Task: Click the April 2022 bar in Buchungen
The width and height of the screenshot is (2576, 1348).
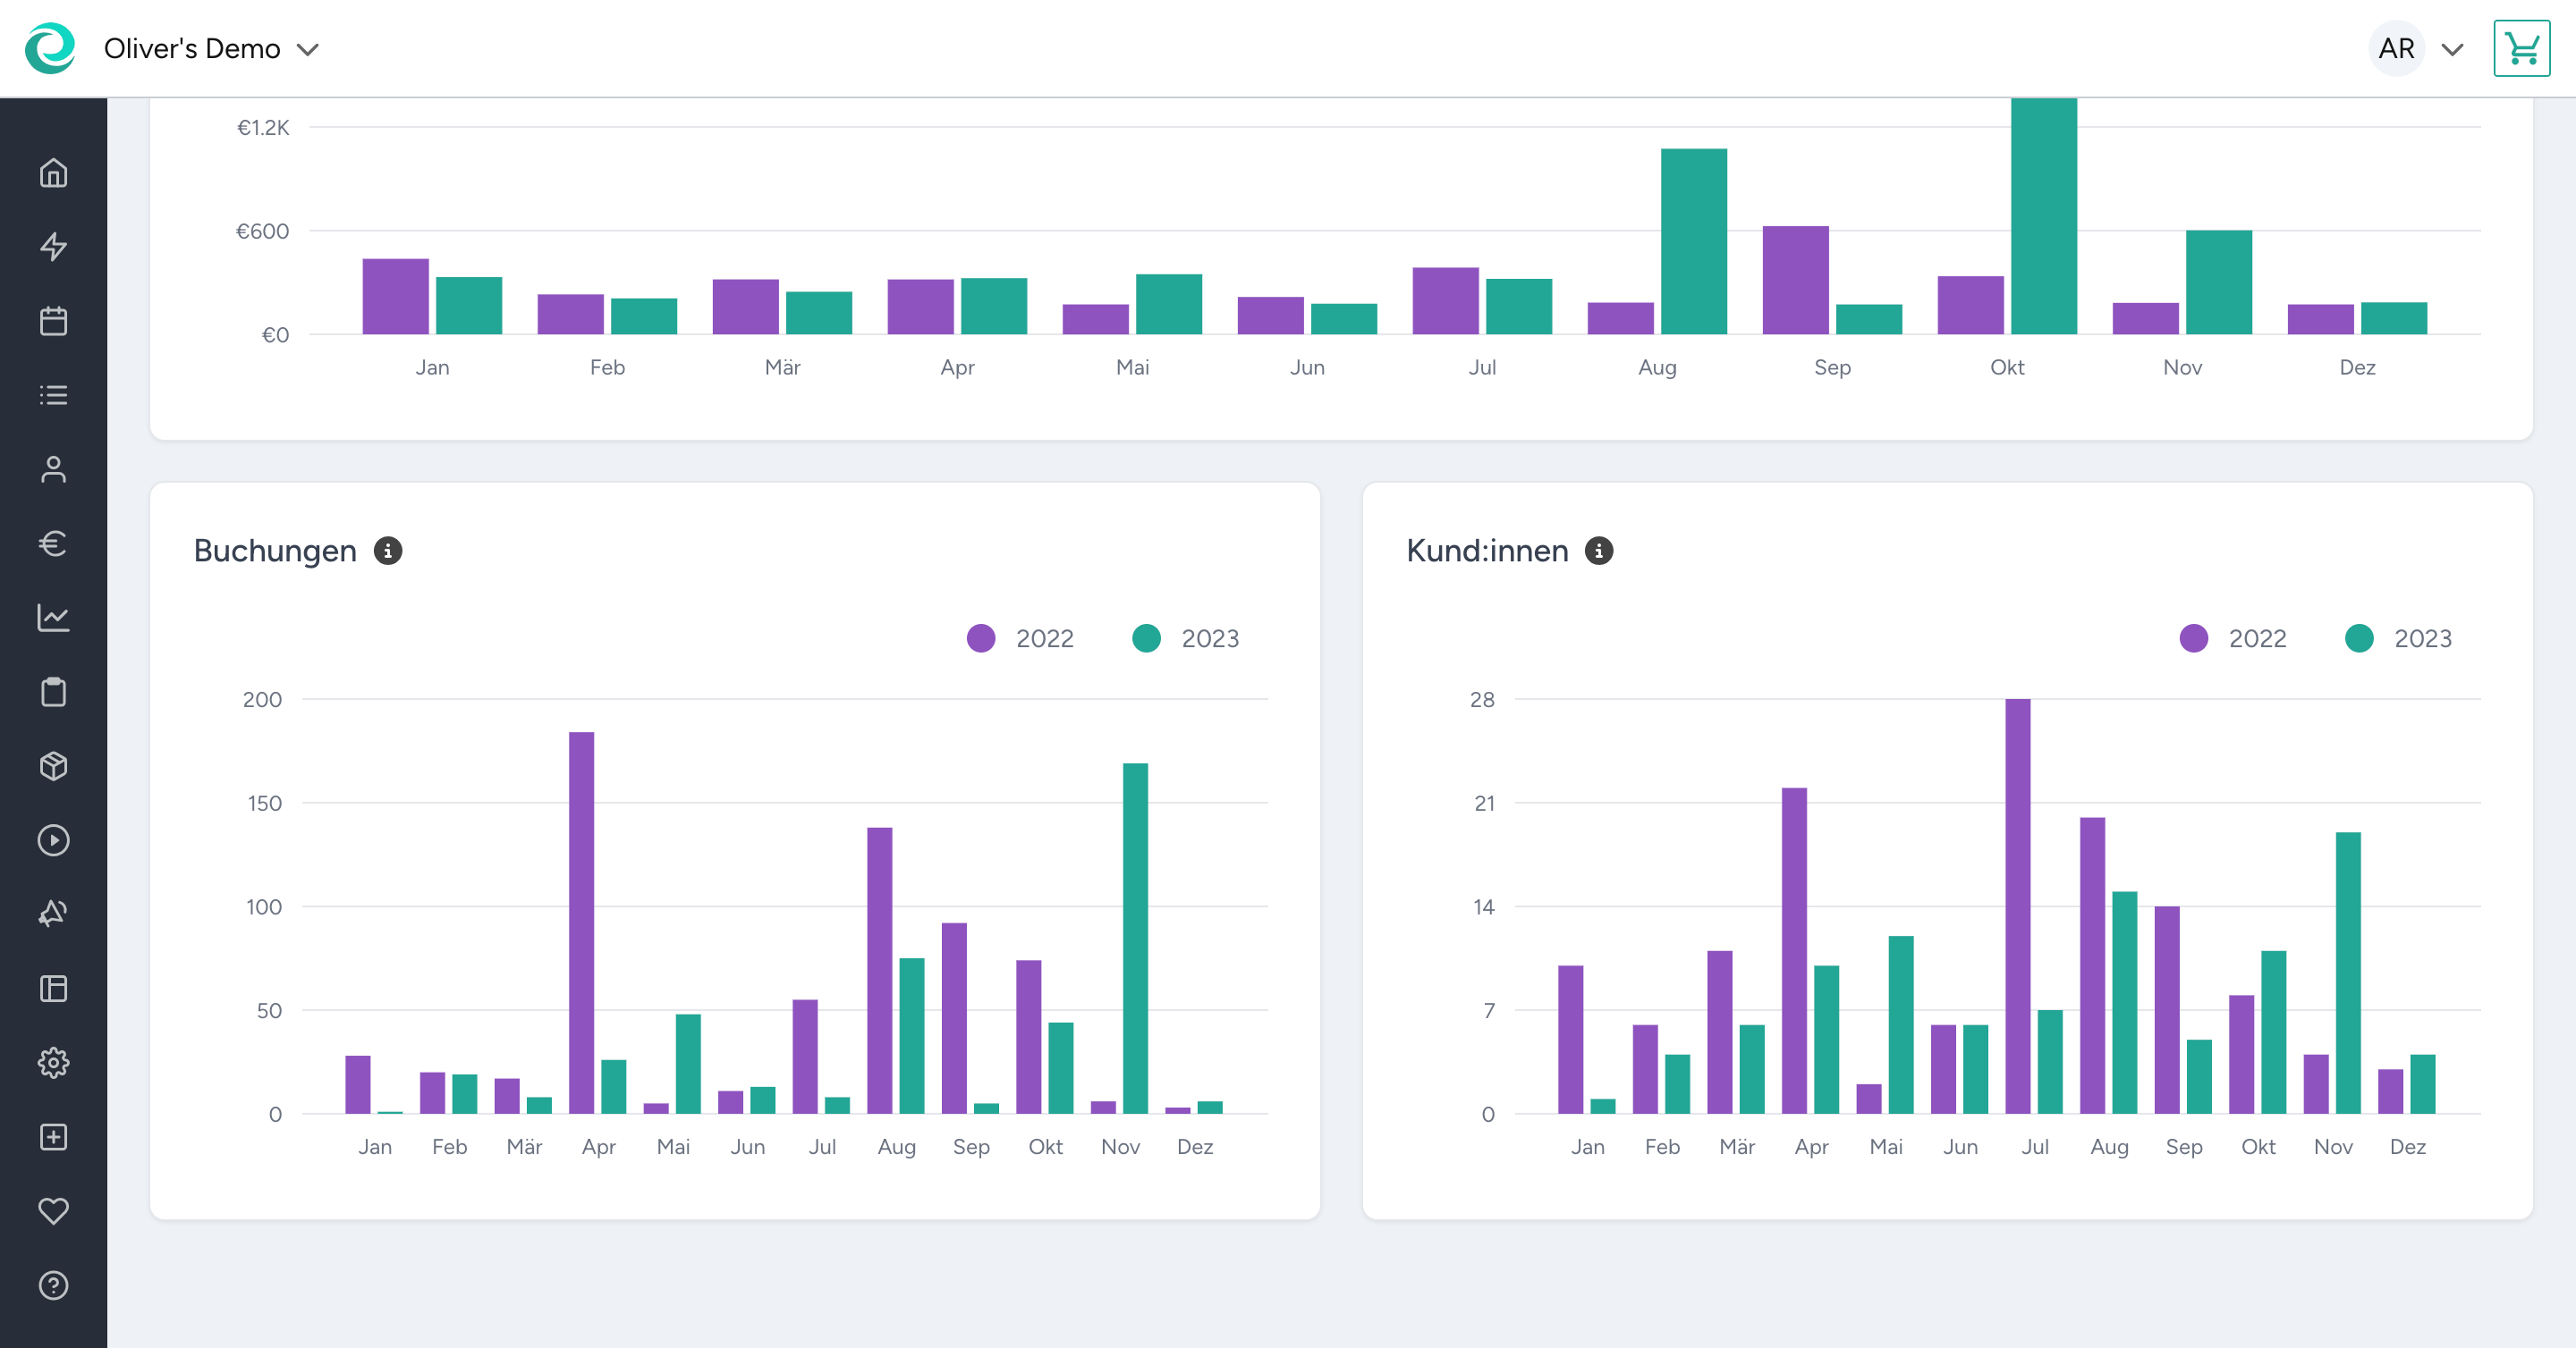Action: pyautogui.click(x=581, y=922)
